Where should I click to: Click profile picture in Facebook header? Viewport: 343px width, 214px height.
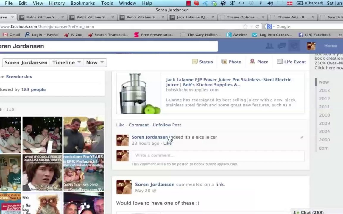click(x=311, y=46)
